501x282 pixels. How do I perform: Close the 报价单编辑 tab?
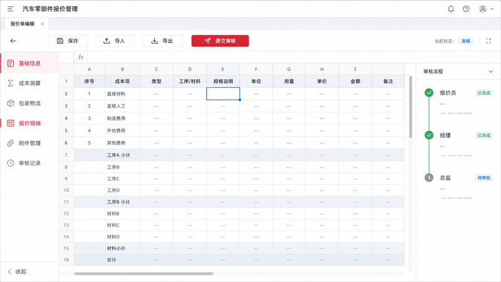pos(42,24)
